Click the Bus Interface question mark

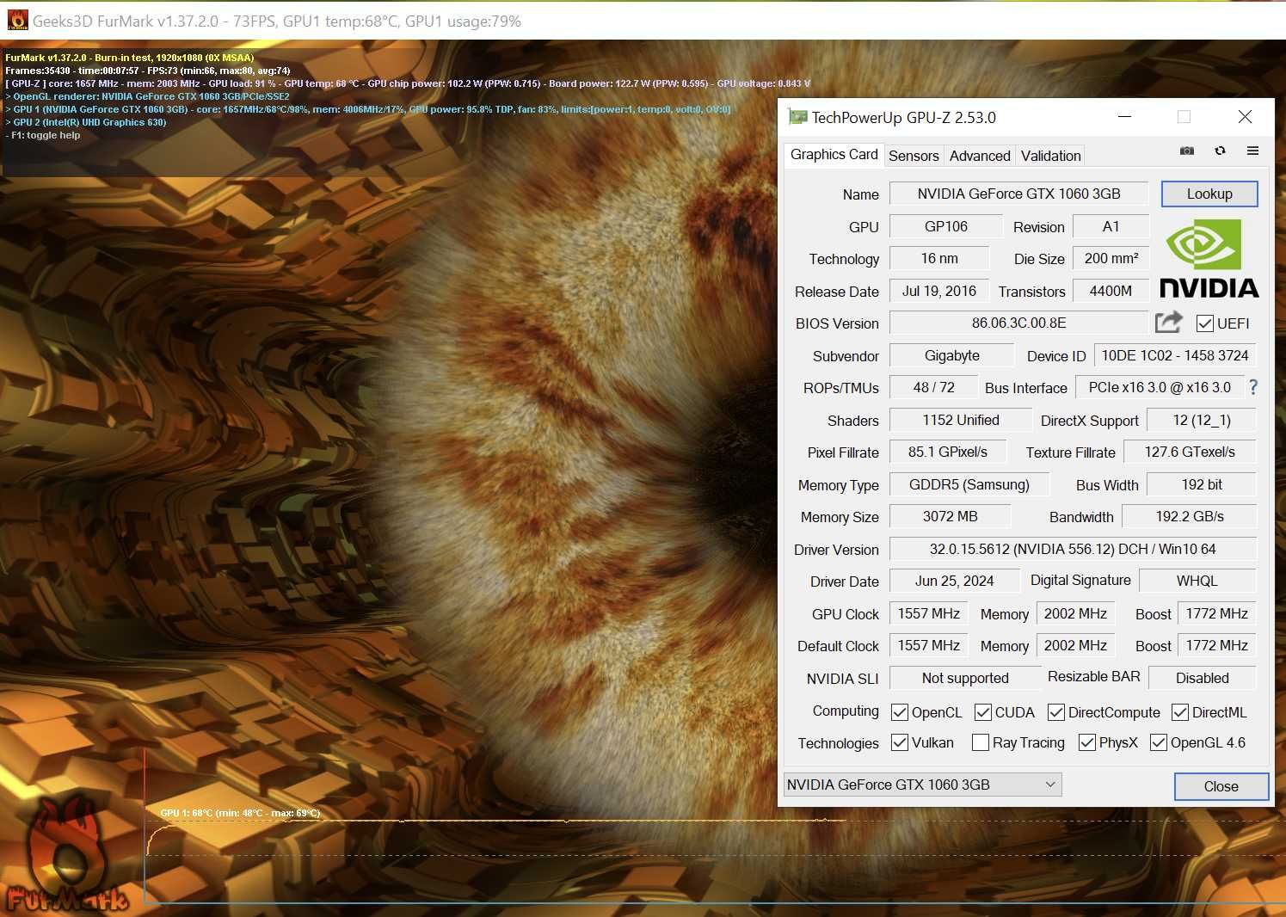(x=1253, y=388)
